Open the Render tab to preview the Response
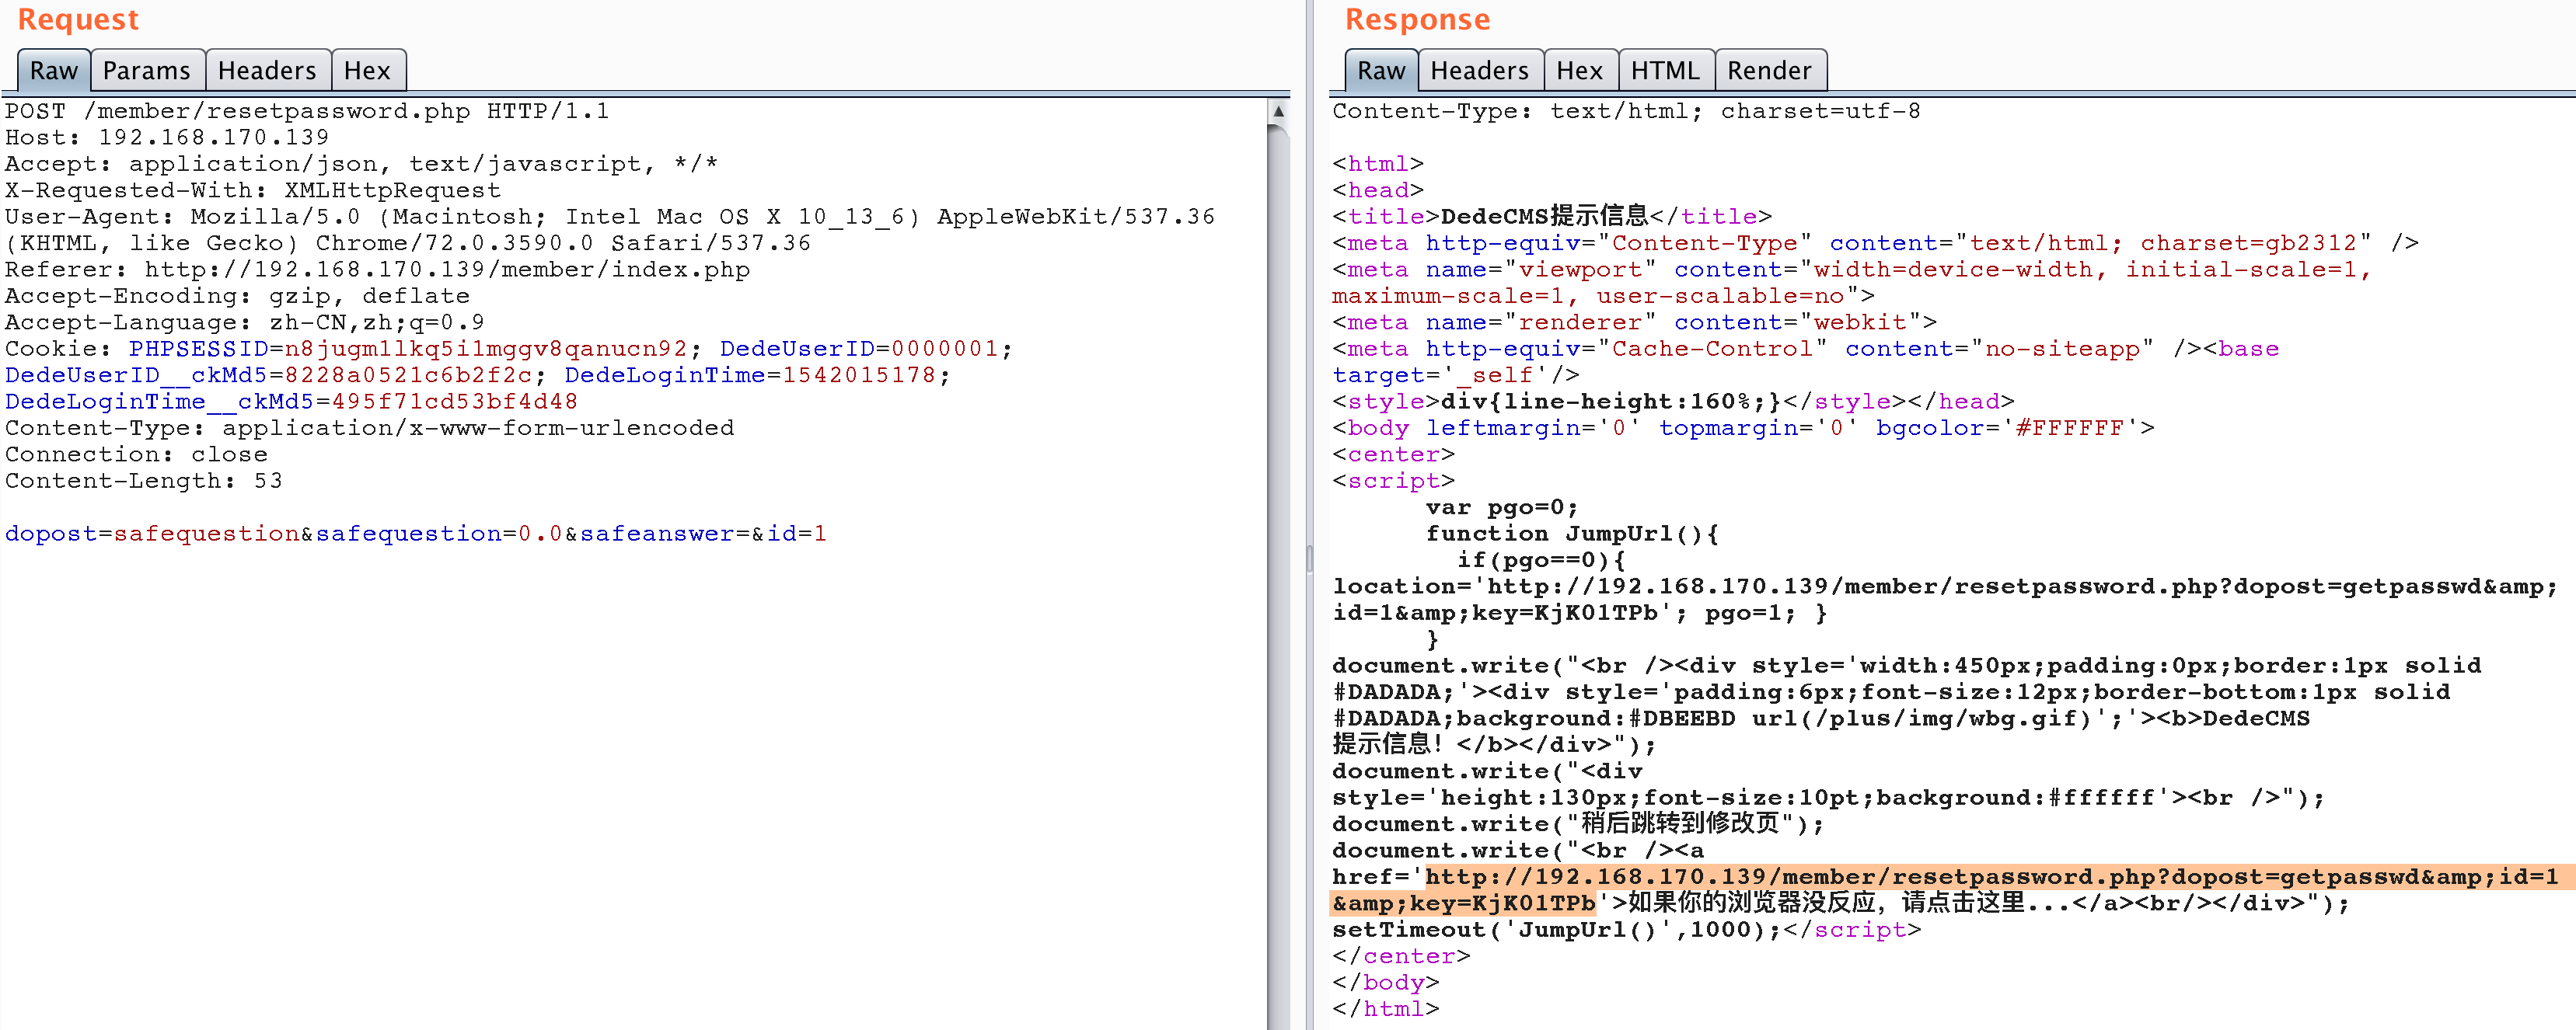Viewport: 2576px width, 1030px height. tap(1770, 70)
